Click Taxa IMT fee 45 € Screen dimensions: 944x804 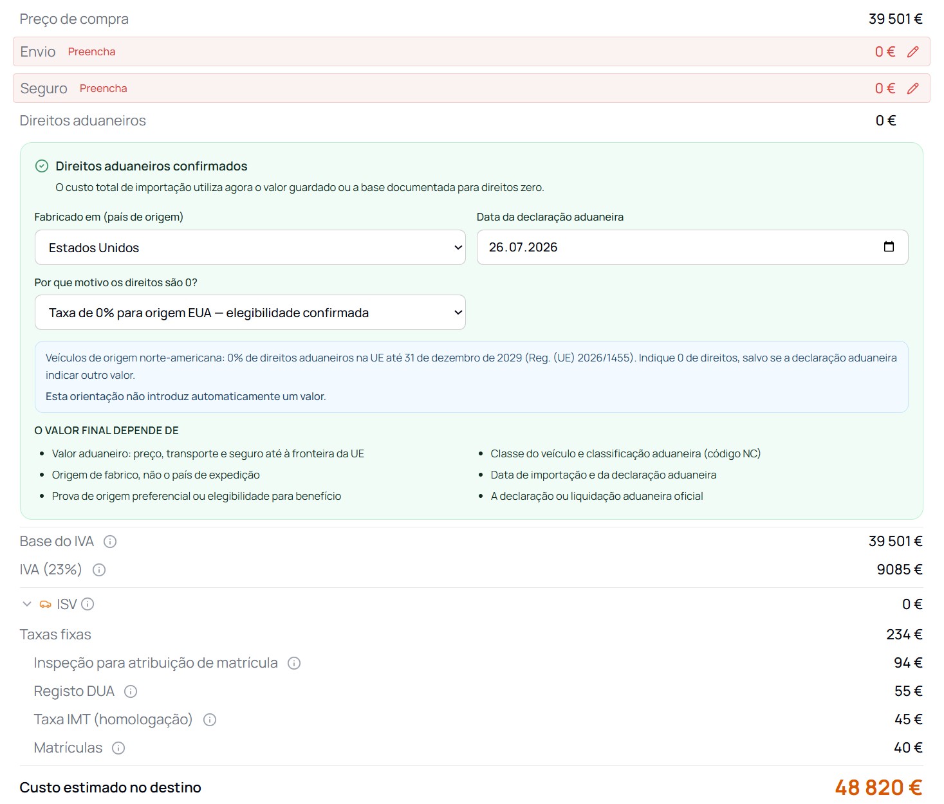908,720
